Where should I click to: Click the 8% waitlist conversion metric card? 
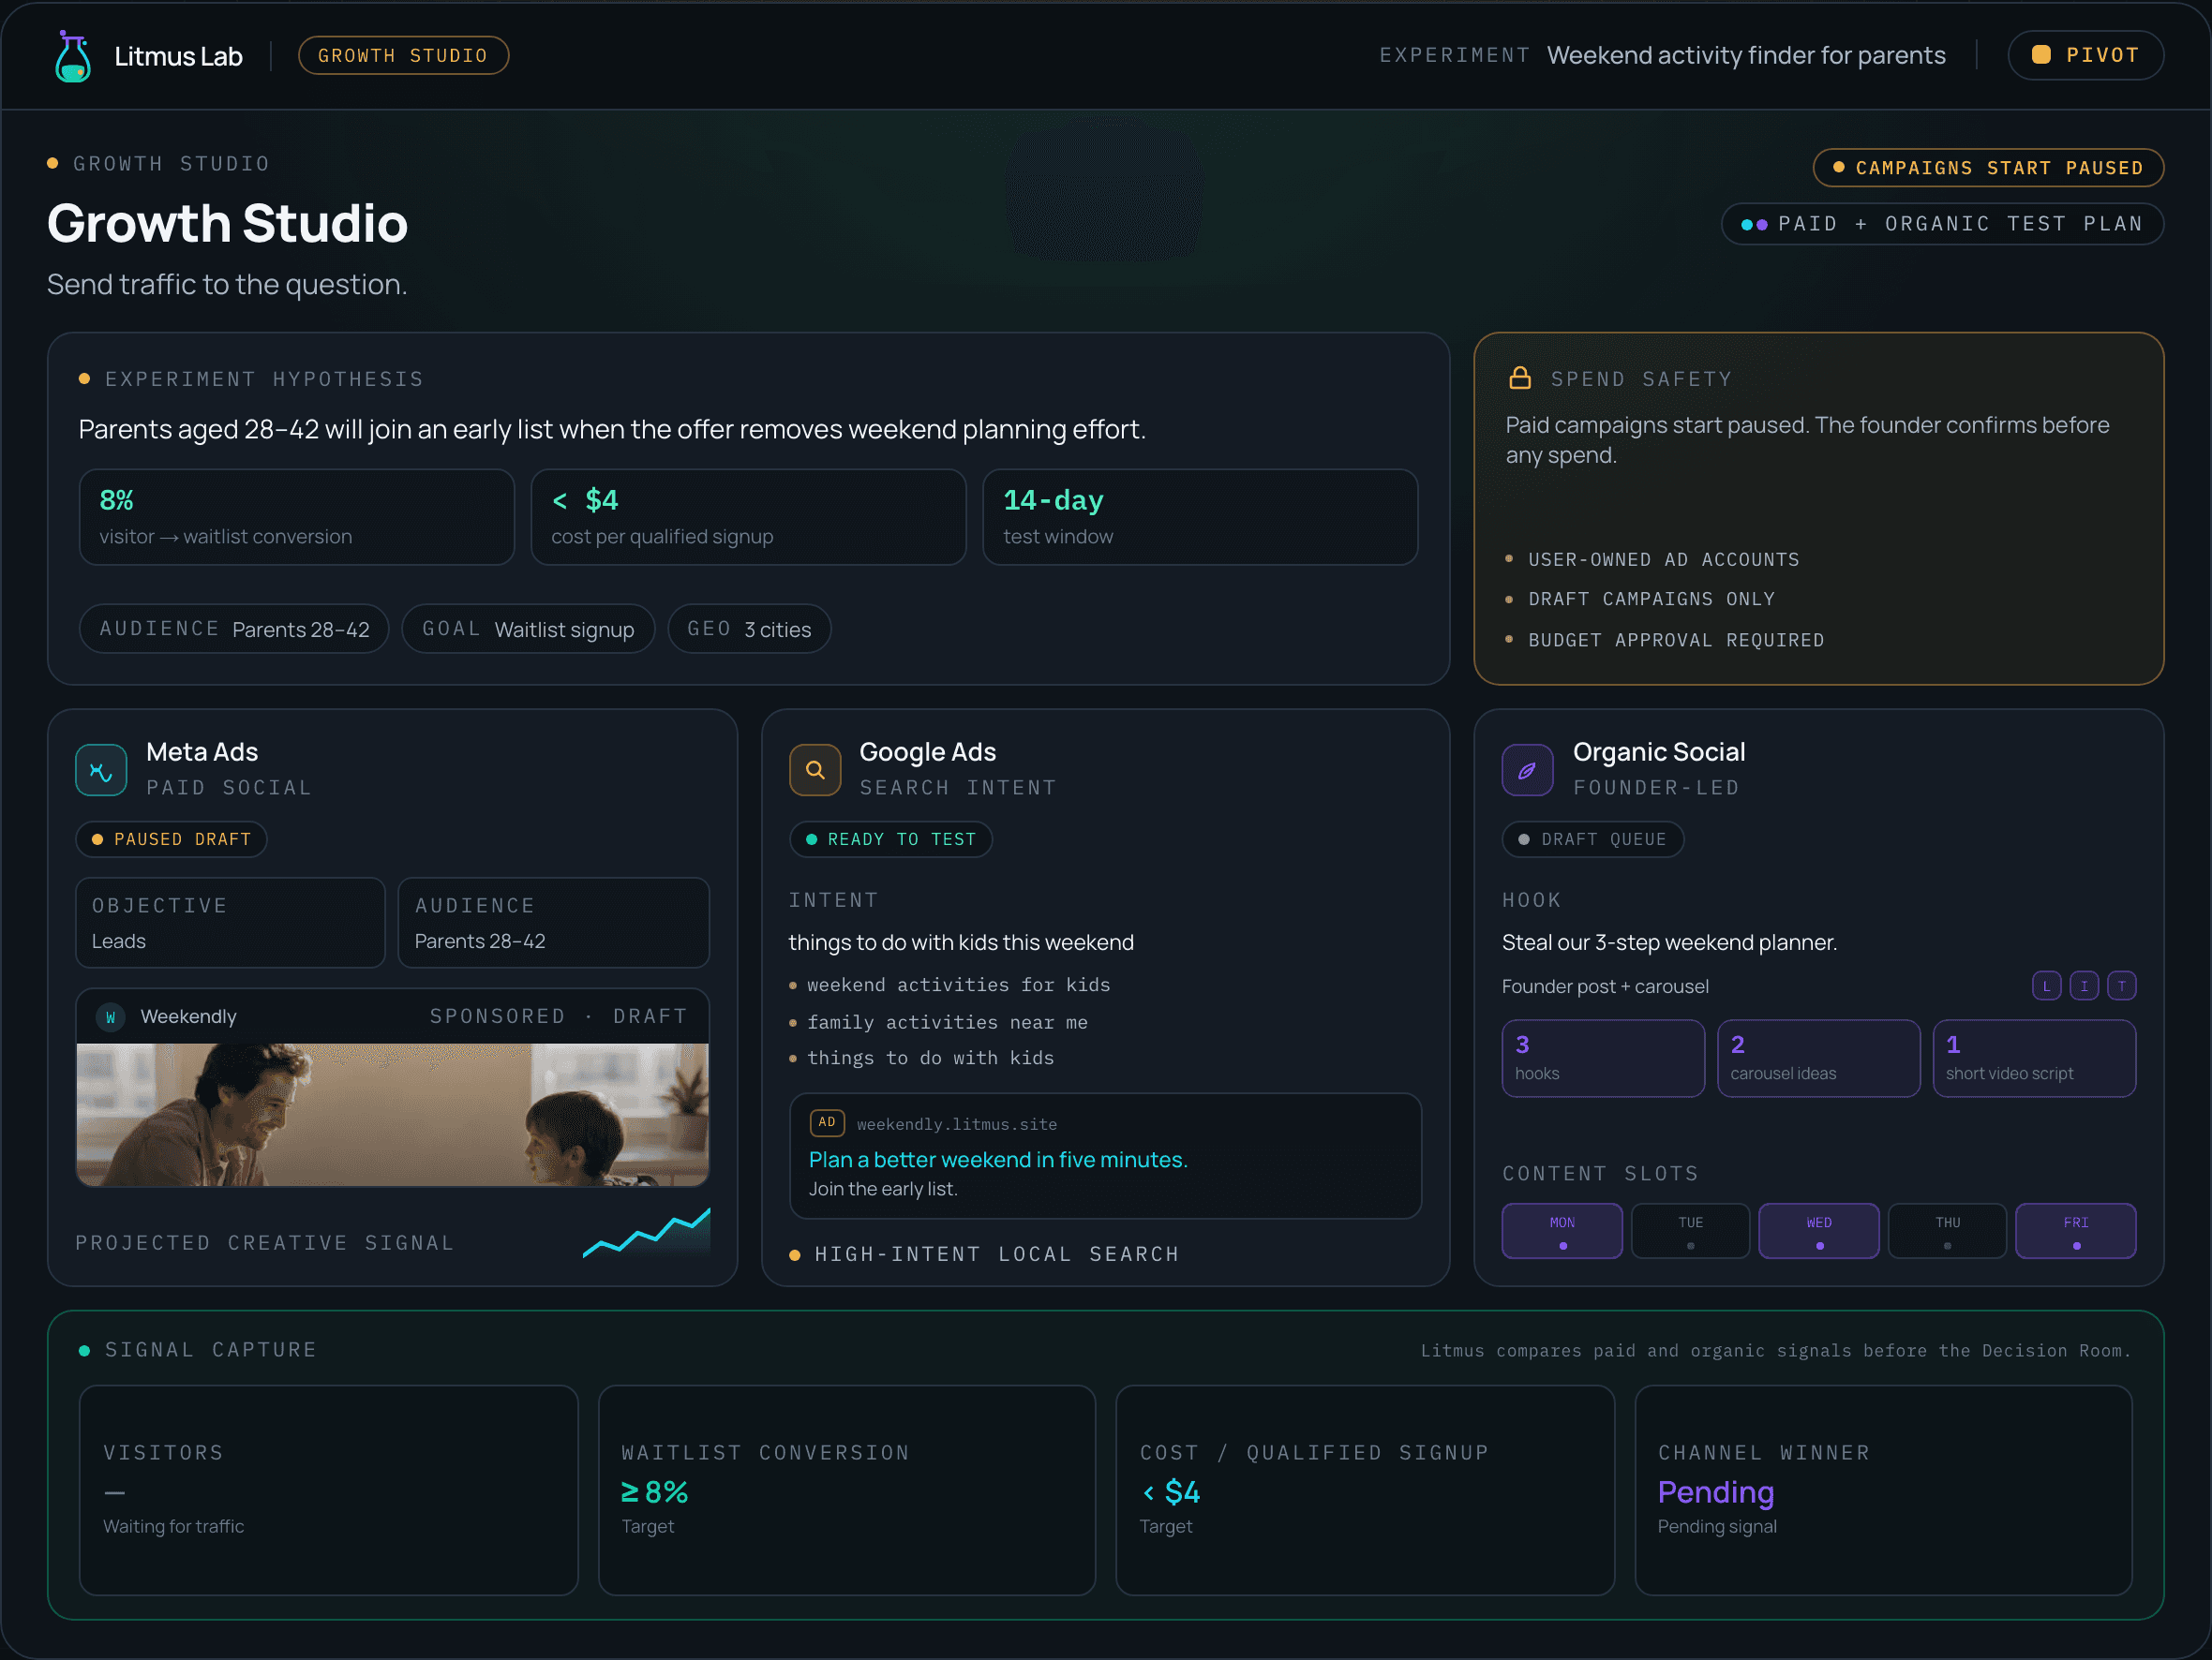(297, 518)
